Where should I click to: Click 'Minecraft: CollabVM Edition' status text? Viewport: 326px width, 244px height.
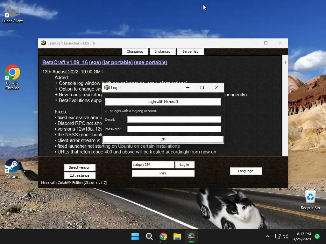point(74,183)
